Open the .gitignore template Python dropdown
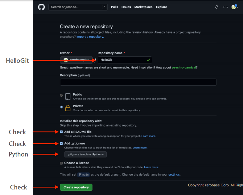This screenshot has height=195, width=243. (85, 154)
